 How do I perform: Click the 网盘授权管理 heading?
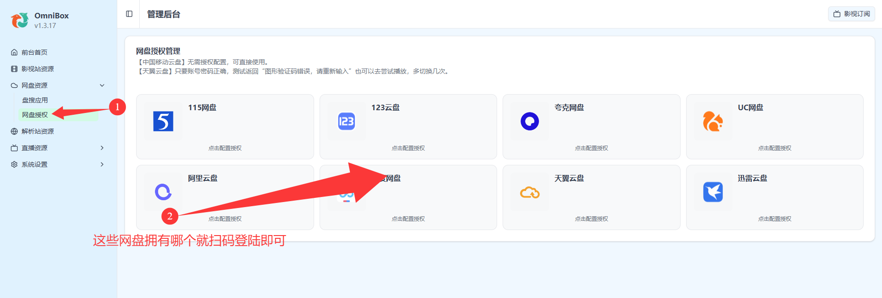[x=158, y=51]
